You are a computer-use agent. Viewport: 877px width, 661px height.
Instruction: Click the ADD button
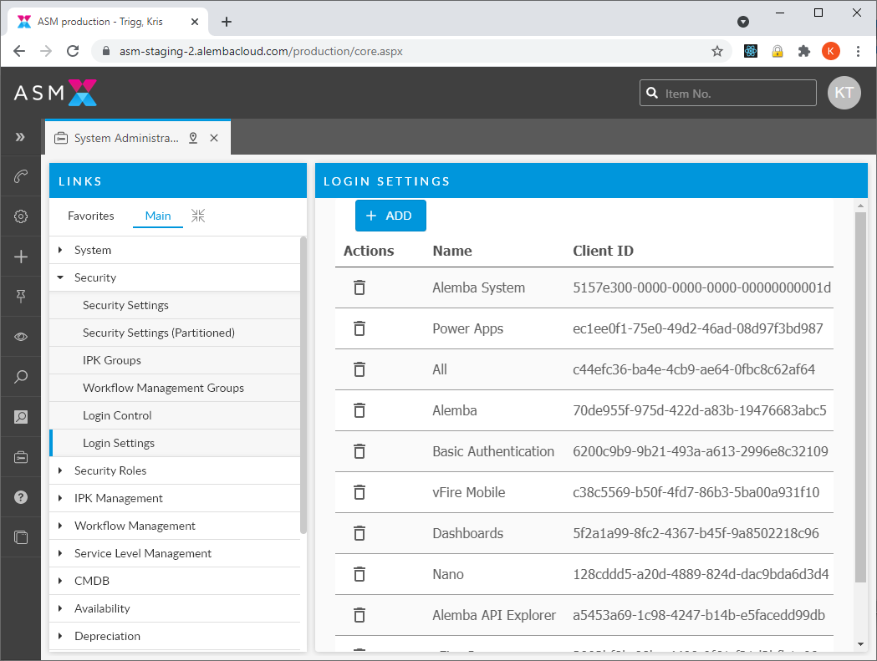pos(390,216)
